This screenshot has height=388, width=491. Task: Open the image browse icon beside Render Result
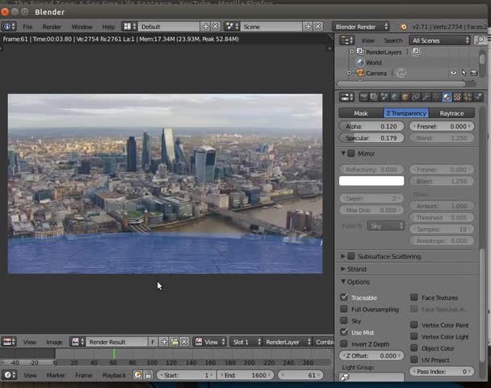pos(78,342)
